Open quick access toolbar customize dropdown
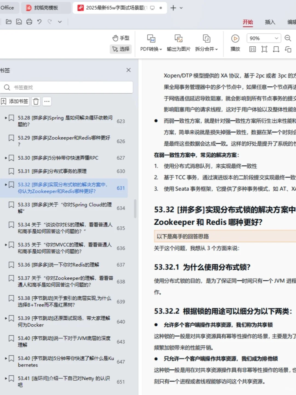Screen dimensions: 296x395 60,22
